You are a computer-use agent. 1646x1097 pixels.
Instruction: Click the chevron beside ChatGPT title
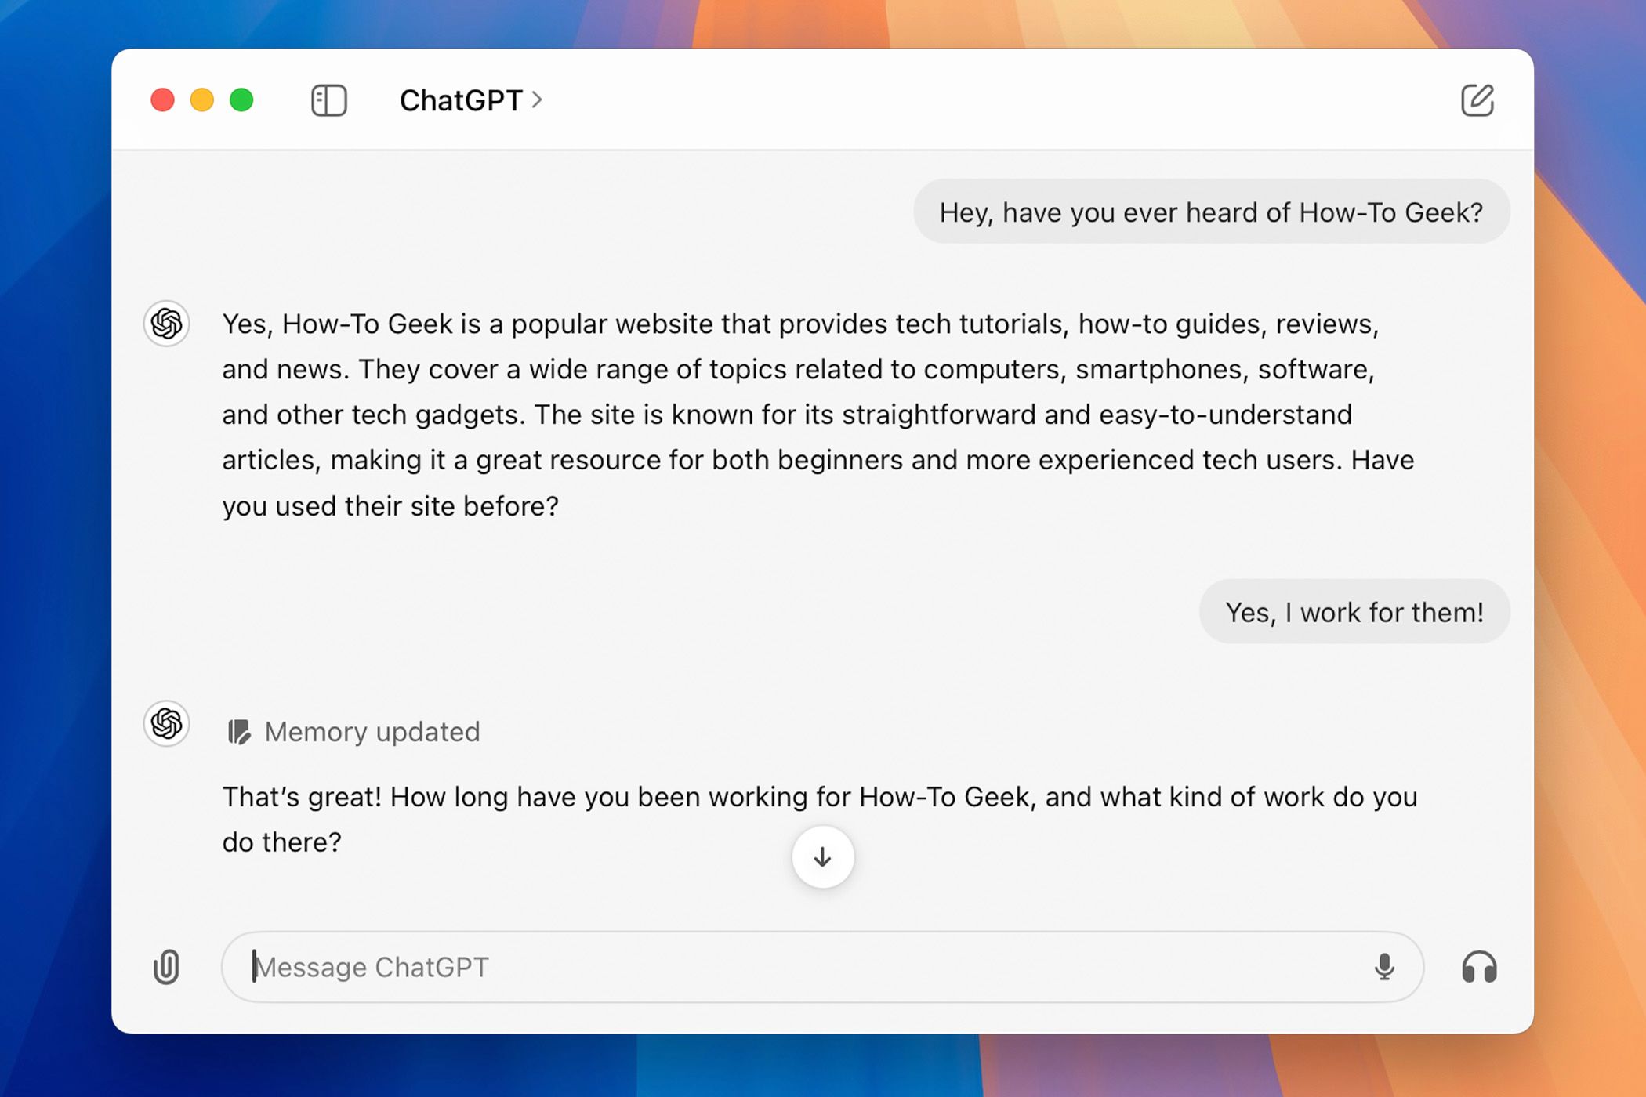point(538,100)
